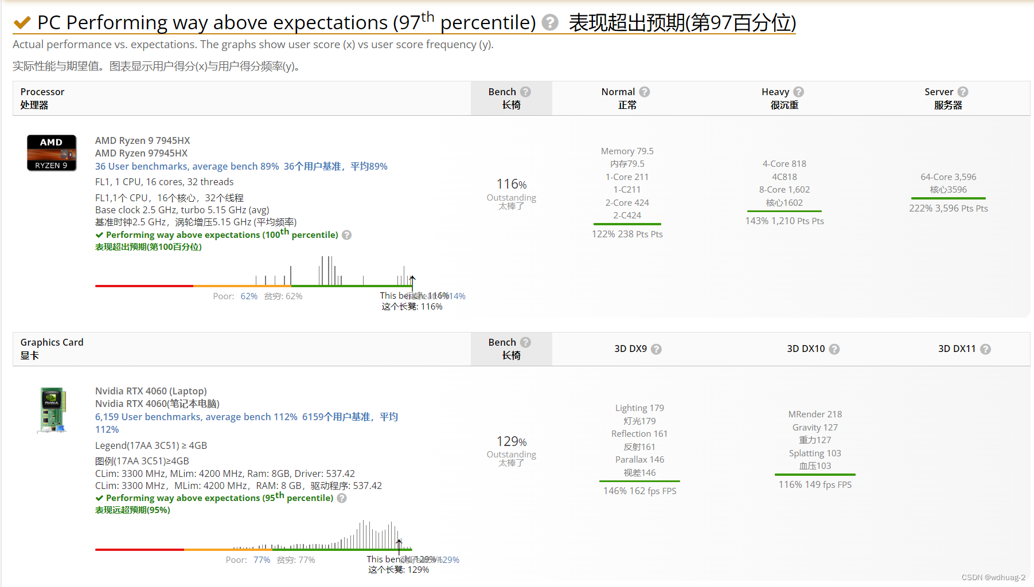Click the 143% 1,210 Pts summary
The height and width of the screenshot is (587, 1034).
(x=785, y=221)
